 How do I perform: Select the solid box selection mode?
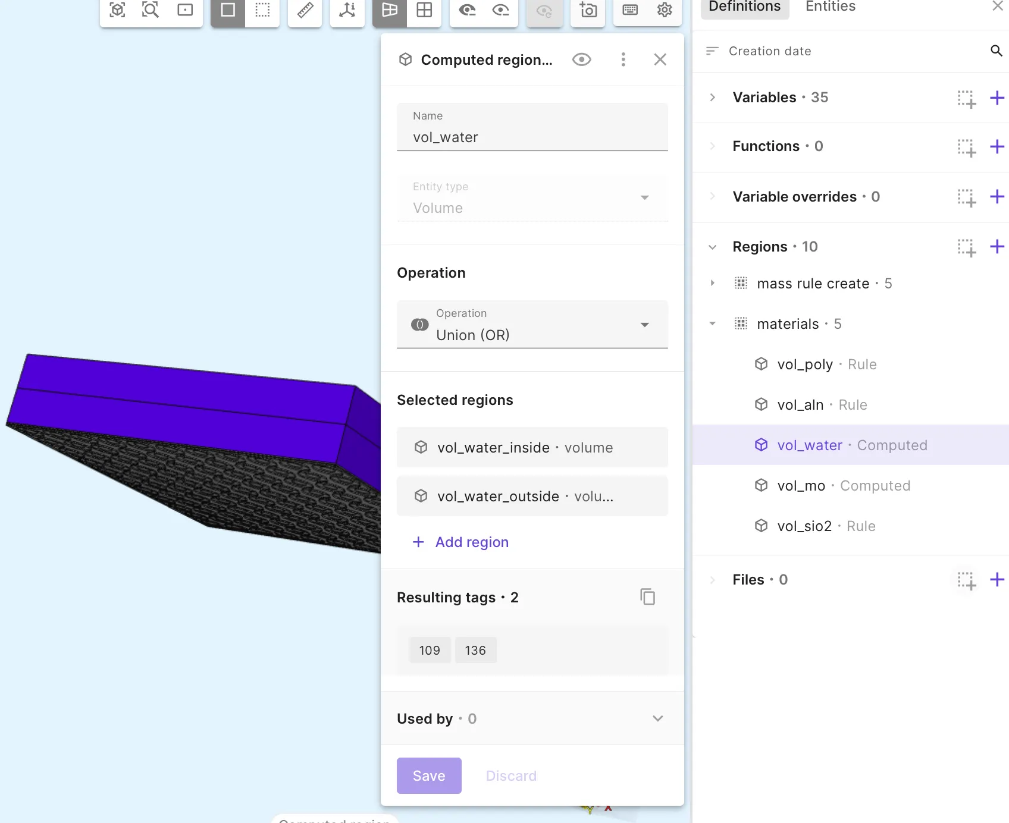(x=228, y=10)
